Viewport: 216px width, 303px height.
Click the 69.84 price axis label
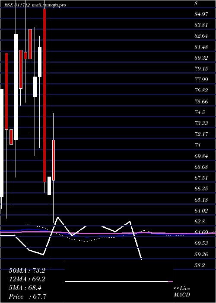point(201,156)
